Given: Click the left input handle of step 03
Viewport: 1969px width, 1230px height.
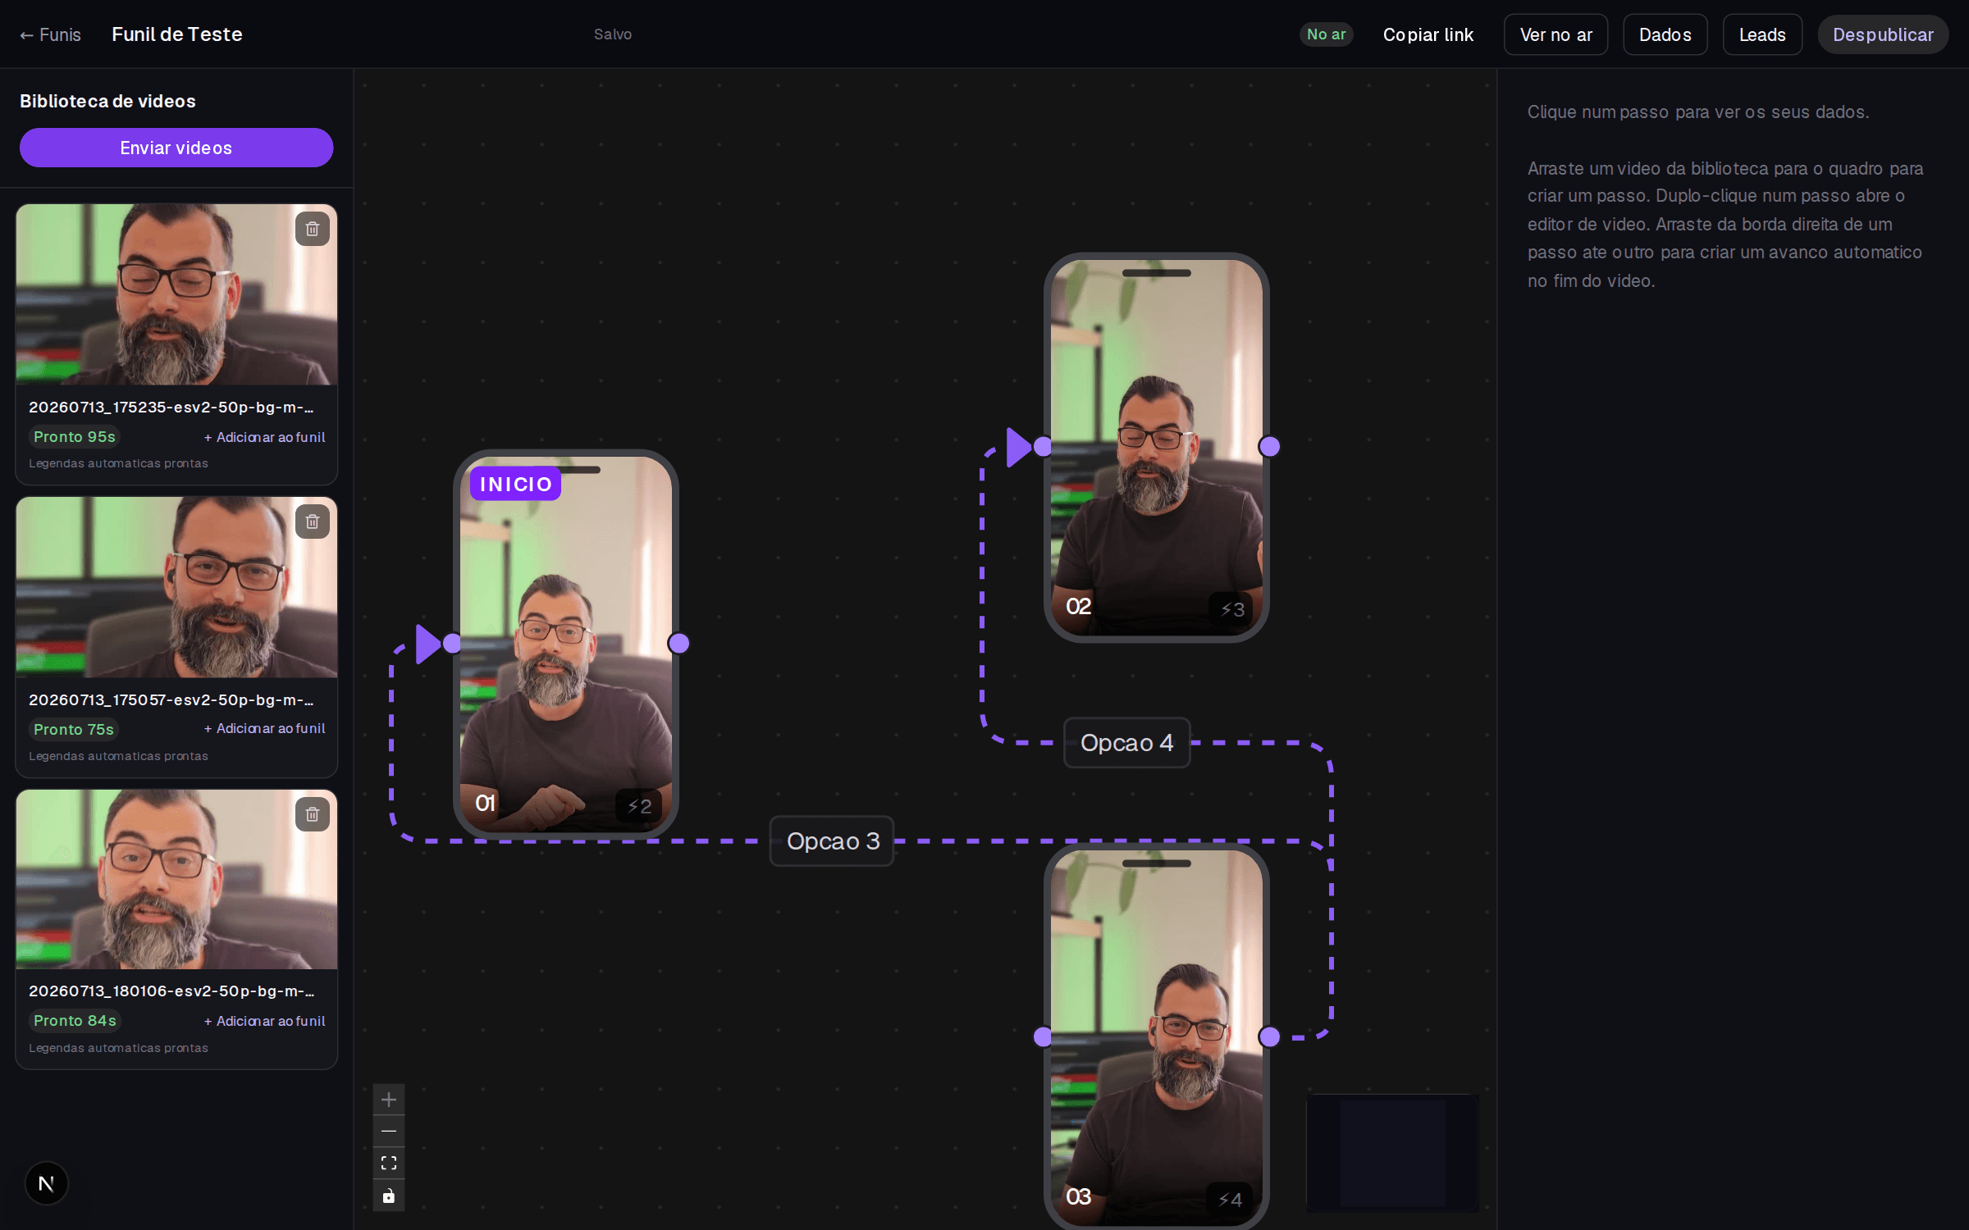Looking at the screenshot, I should tap(1043, 1037).
